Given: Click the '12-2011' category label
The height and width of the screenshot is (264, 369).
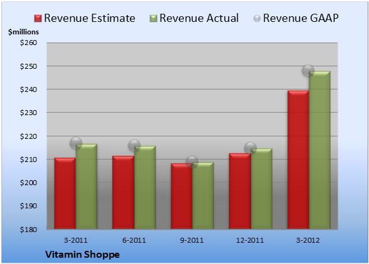Looking at the screenshot, I should pyautogui.click(x=250, y=240).
